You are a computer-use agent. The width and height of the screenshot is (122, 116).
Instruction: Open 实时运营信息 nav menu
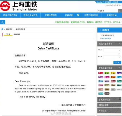pos(51,15)
